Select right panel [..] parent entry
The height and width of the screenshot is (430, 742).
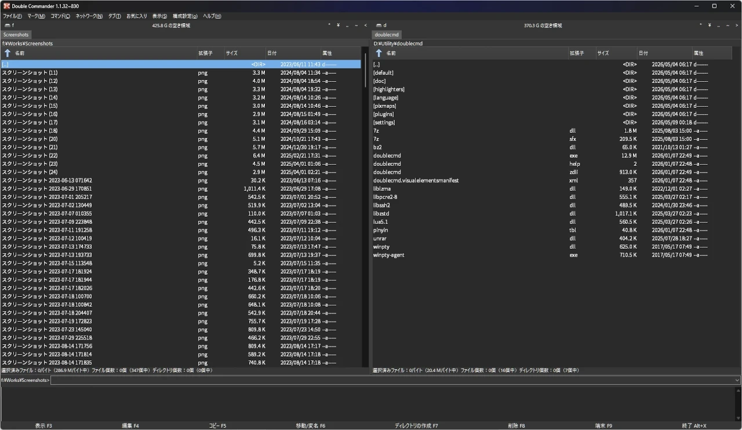[552, 64]
